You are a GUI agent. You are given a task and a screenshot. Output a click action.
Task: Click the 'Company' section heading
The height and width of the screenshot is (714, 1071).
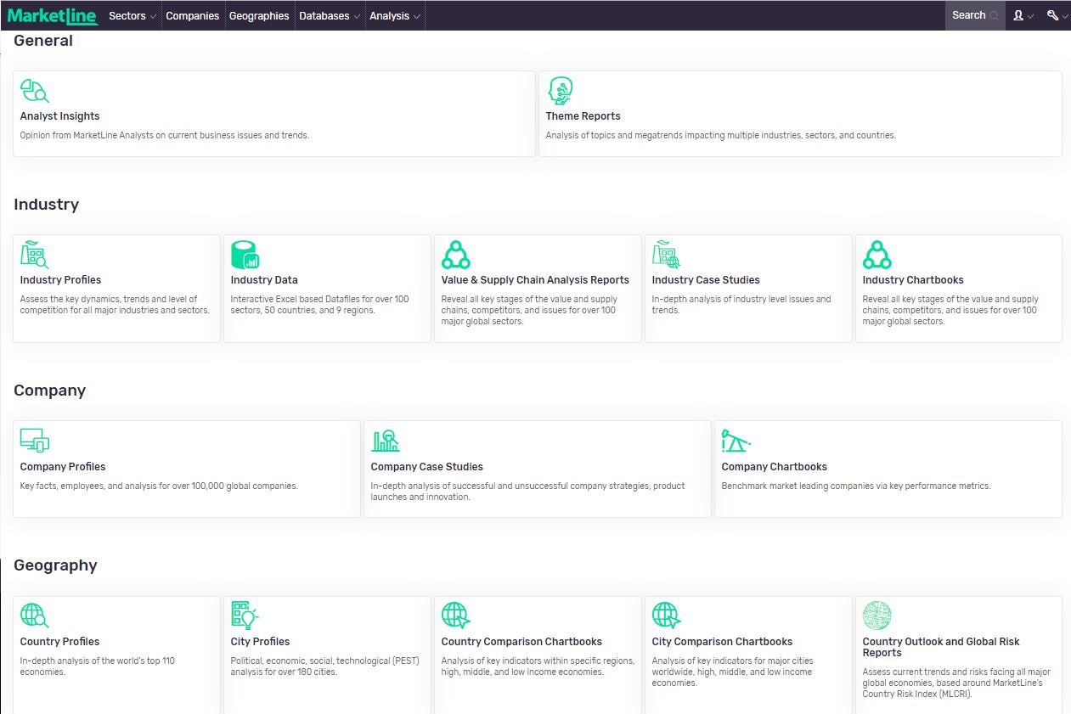pos(50,391)
